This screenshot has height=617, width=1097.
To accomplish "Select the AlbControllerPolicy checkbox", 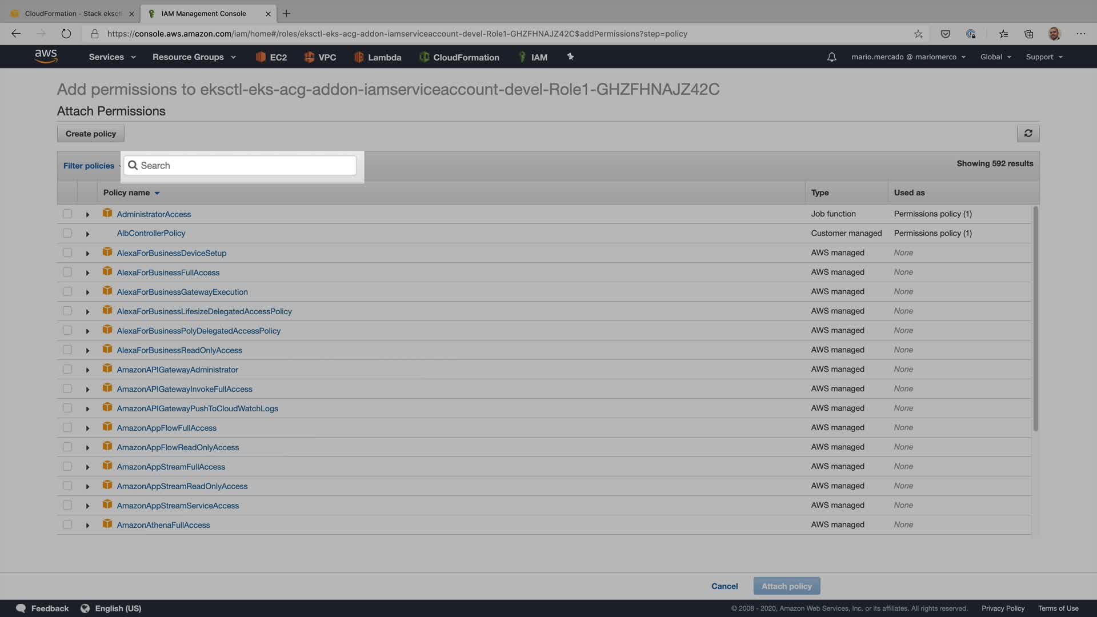I will [67, 233].
